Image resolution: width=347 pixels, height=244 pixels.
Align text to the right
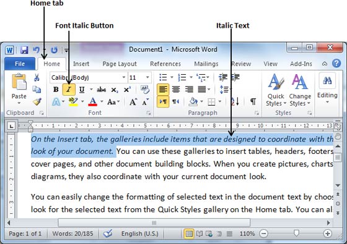189,90
